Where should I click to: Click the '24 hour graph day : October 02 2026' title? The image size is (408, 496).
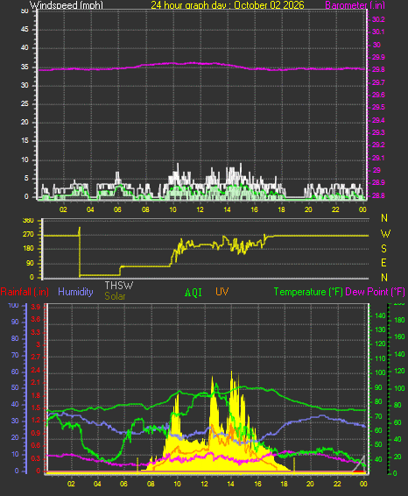pyautogui.click(x=228, y=5)
